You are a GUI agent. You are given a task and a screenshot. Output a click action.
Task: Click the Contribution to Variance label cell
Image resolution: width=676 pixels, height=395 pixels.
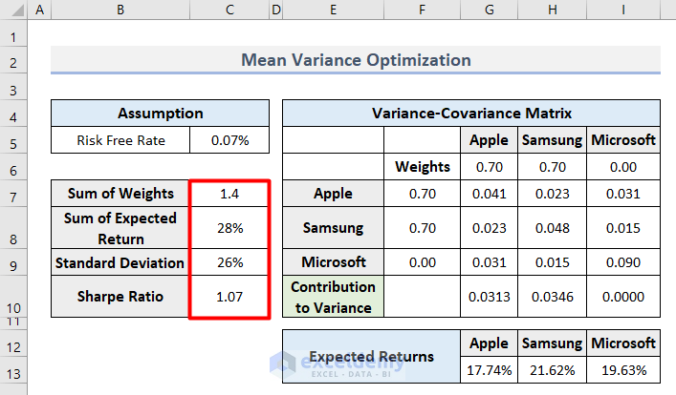334,297
